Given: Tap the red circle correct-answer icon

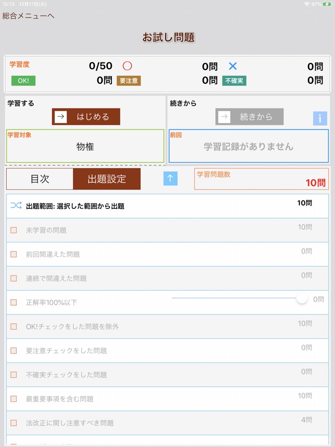Looking at the screenshot, I should [127, 66].
